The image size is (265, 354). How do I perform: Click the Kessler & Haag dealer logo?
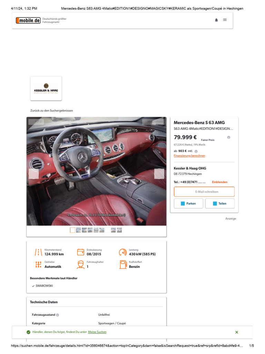pyautogui.click(x=46, y=88)
